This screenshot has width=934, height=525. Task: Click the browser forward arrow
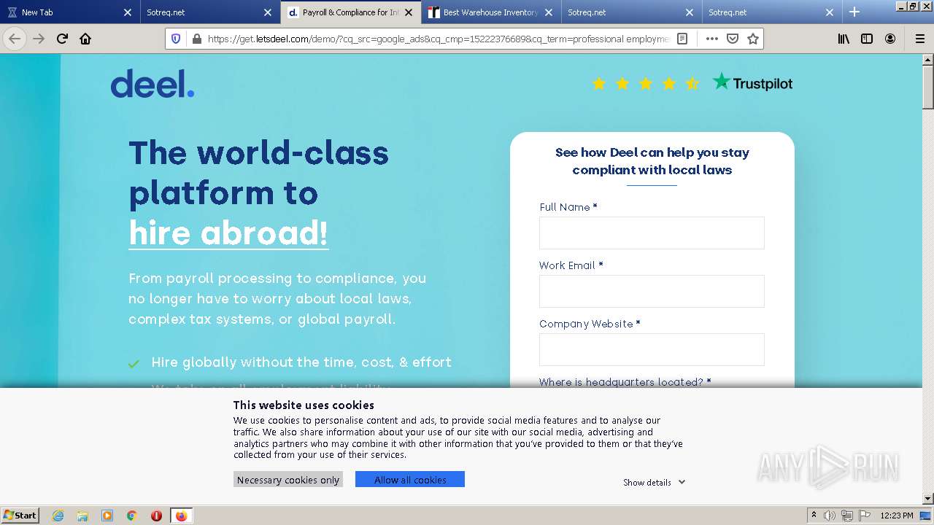39,39
